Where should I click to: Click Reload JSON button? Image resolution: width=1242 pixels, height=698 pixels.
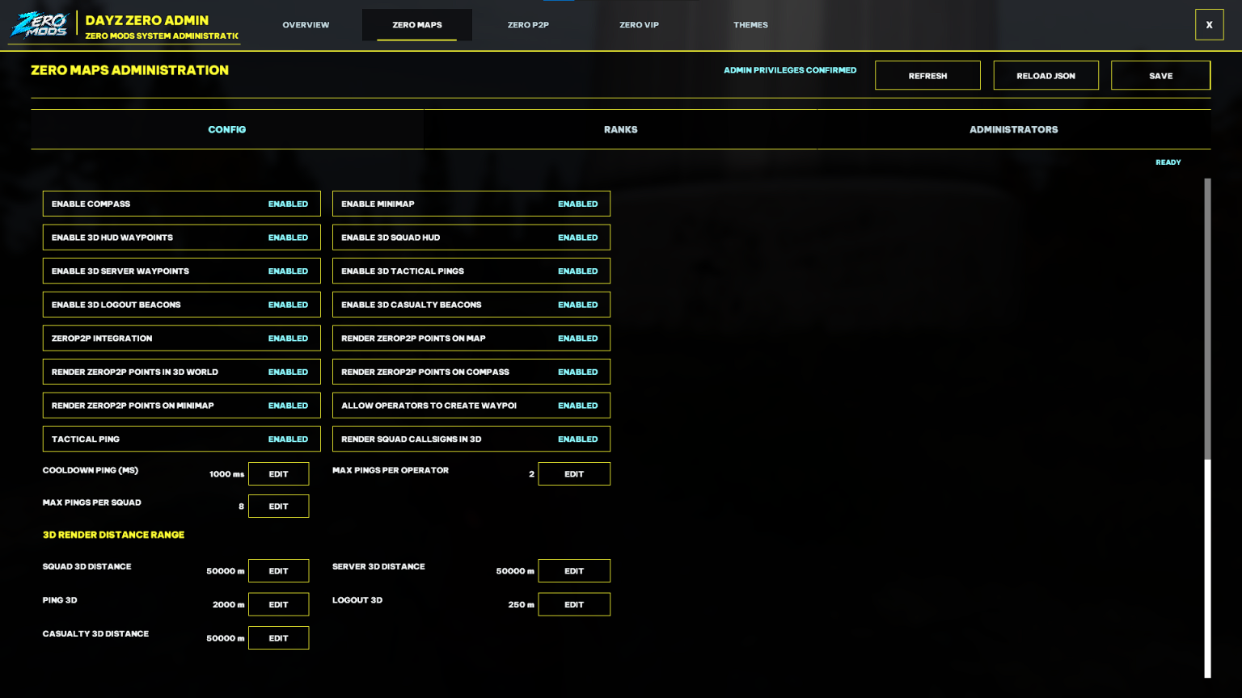[1046, 76]
